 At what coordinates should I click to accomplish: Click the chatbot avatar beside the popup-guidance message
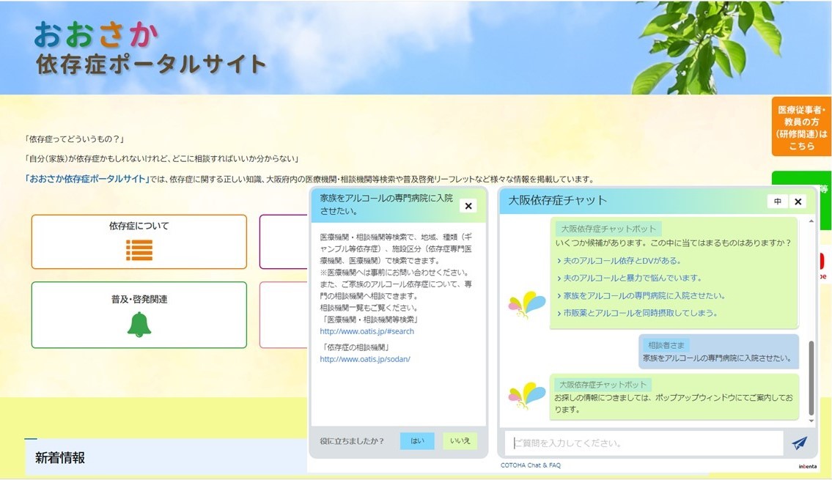tap(526, 396)
